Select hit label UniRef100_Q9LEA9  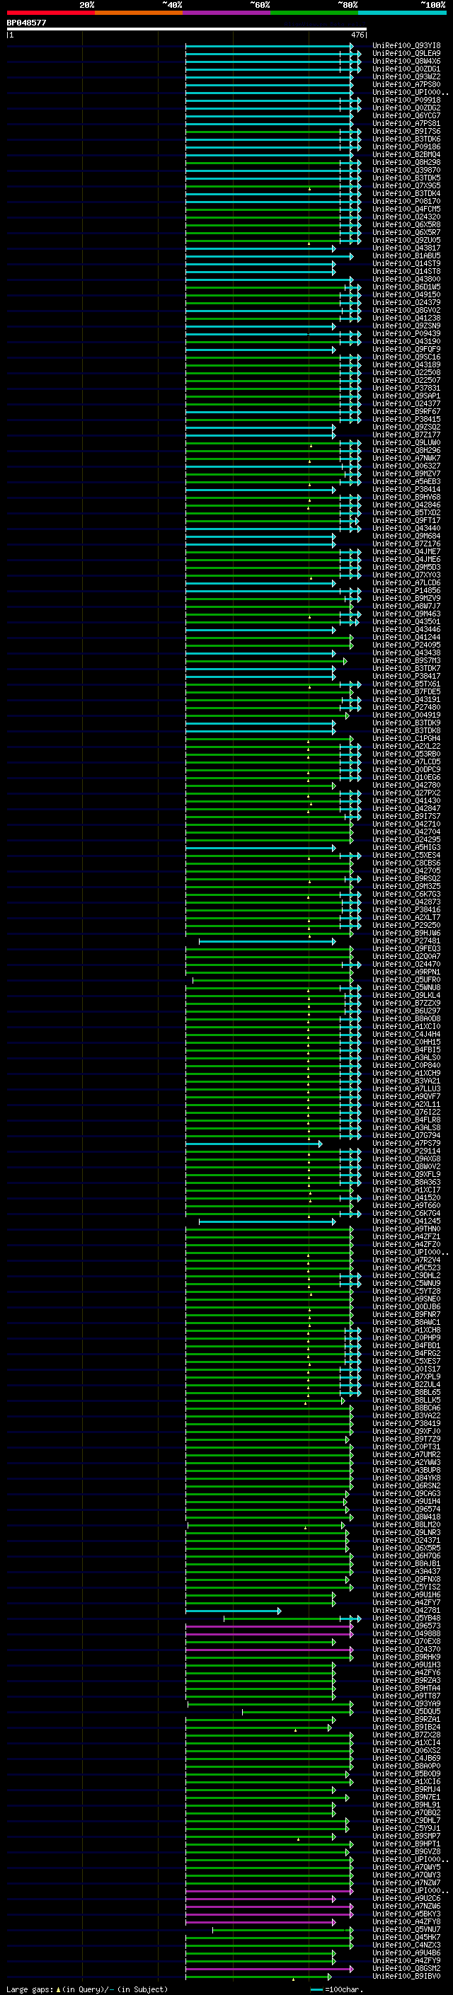(x=406, y=54)
